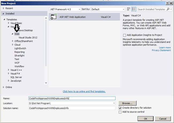Switch to medium icons list view
The height and width of the screenshot is (123, 174).
click(134, 9)
